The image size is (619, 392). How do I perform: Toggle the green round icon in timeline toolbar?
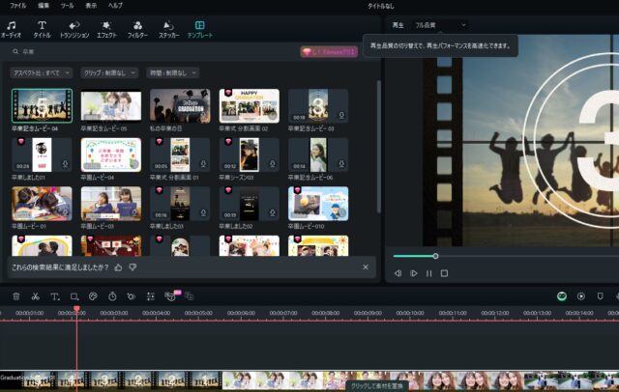pyautogui.click(x=562, y=296)
